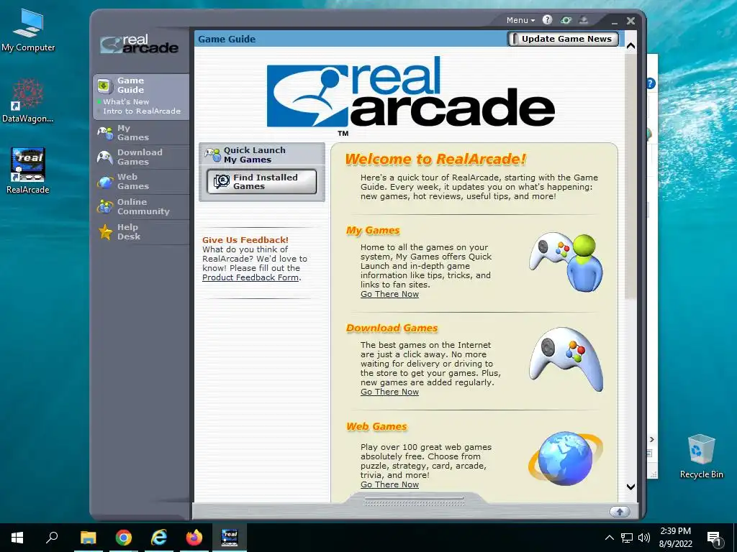Open Download Games in the sidebar
The width and height of the screenshot is (737, 552).
pos(141,157)
